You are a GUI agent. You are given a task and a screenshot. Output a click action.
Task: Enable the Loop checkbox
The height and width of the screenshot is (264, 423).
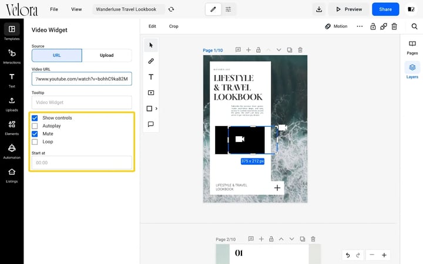[x=35, y=142]
